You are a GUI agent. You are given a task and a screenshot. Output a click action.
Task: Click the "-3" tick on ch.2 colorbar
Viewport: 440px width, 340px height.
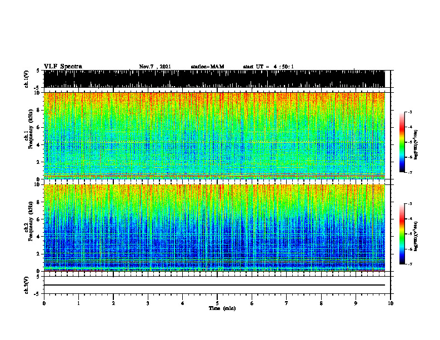coord(410,204)
